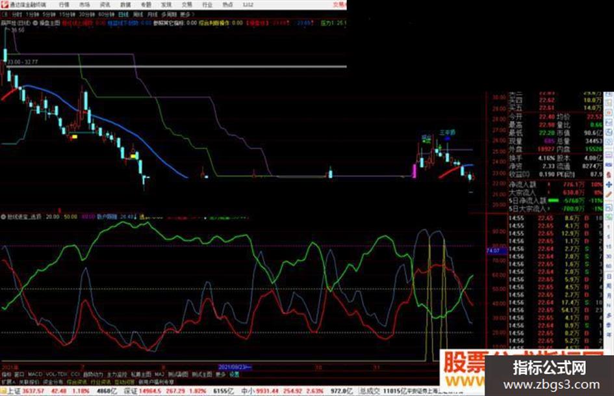Switch to the 分时 period tab
This screenshot has width=614, height=396.
pos(16,14)
